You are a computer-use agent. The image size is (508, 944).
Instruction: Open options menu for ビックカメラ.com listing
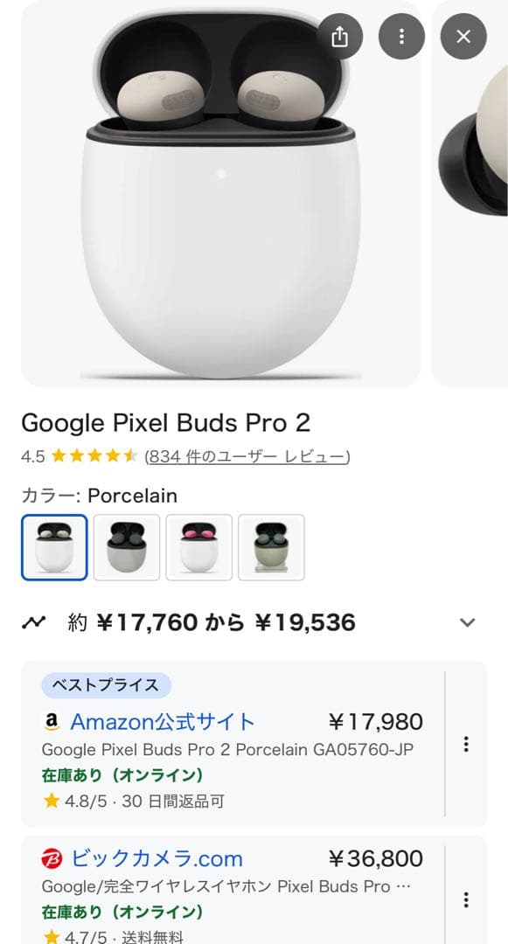[x=465, y=900]
